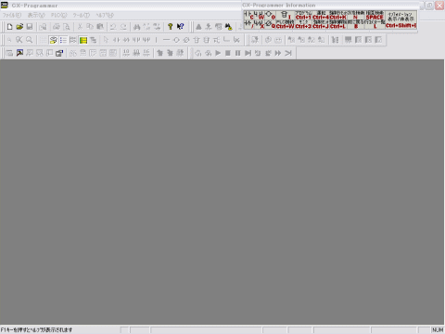The image size is (445, 334).
Task: Click the Play button in simulation toolbar
Action: click(x=218, y=53)
